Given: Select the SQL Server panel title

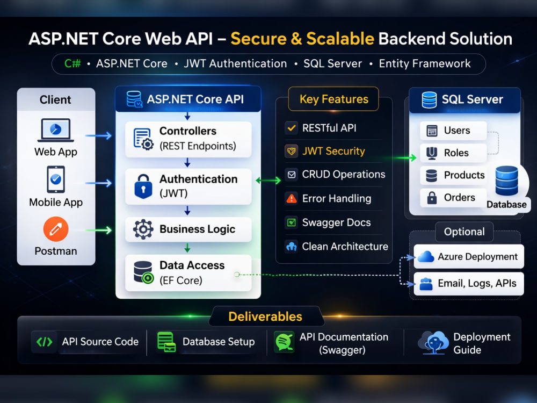Looking at the screenshot, I should (472, 99).
